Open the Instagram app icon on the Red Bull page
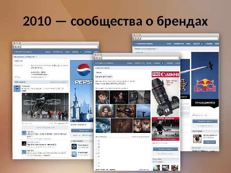Screen dimensions: 231x173 coord(197,139)
